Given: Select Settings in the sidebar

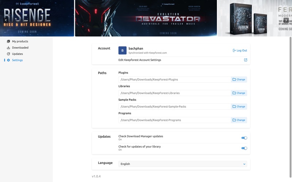Looking at the screenshot, I should [17, 60].
